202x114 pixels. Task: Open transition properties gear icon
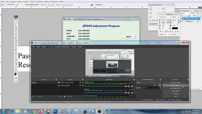click(160, 85)
